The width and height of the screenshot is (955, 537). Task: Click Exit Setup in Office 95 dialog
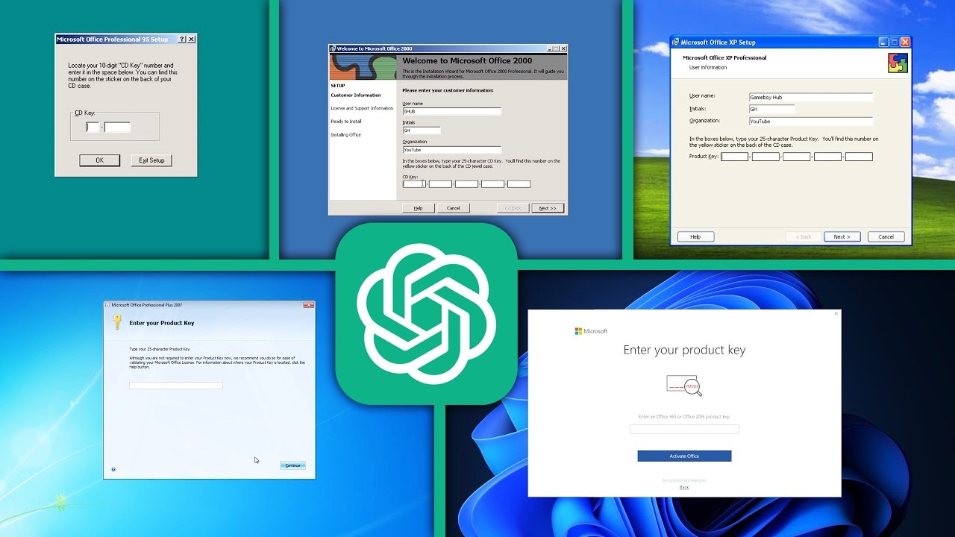point(151,160)
